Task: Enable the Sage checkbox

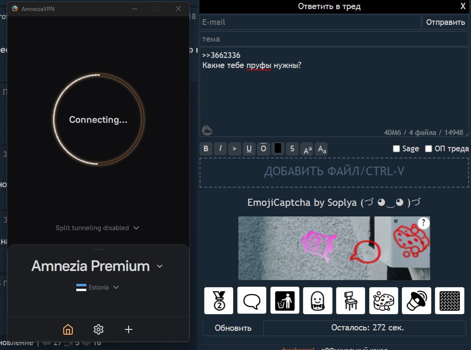Action: click(x=397, y=149)
